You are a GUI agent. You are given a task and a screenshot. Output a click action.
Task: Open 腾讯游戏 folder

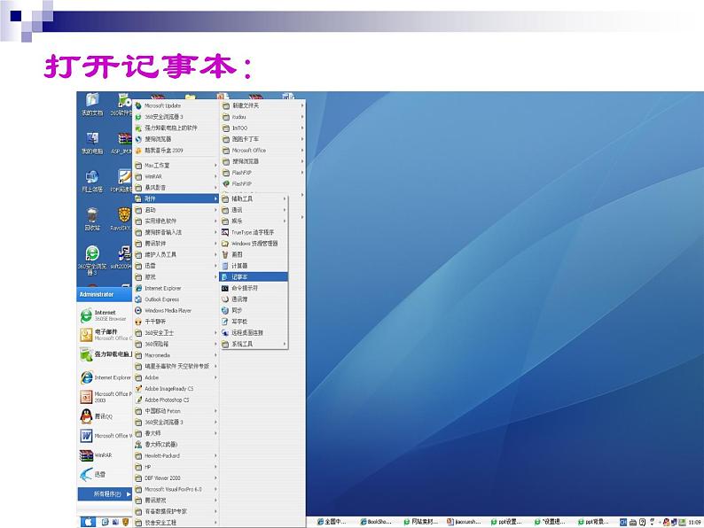click(x=176, y=501)
